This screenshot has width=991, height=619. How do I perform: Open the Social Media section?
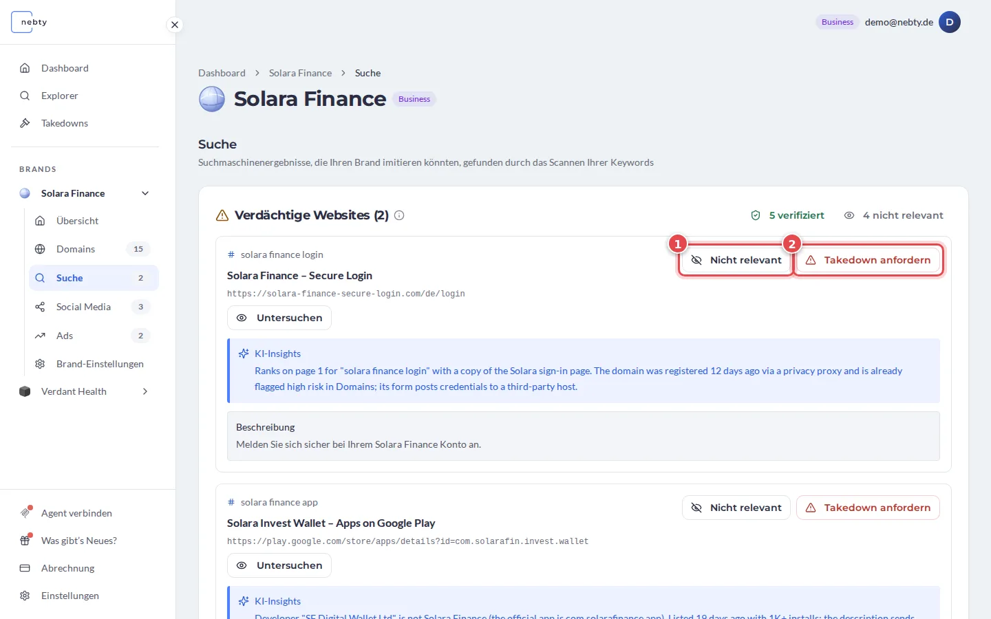(x=94, y=307)
